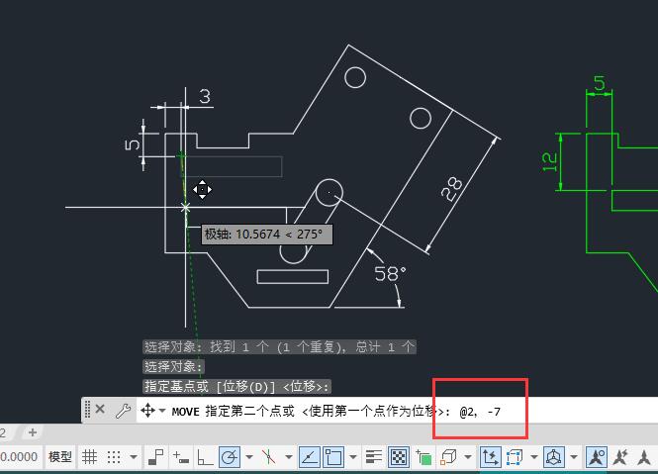
Task: Click the upper circle in the drawing
Action: click(x=355, y=77)
